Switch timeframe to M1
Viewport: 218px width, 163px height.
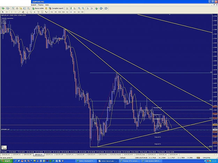(x=52, y=12)
